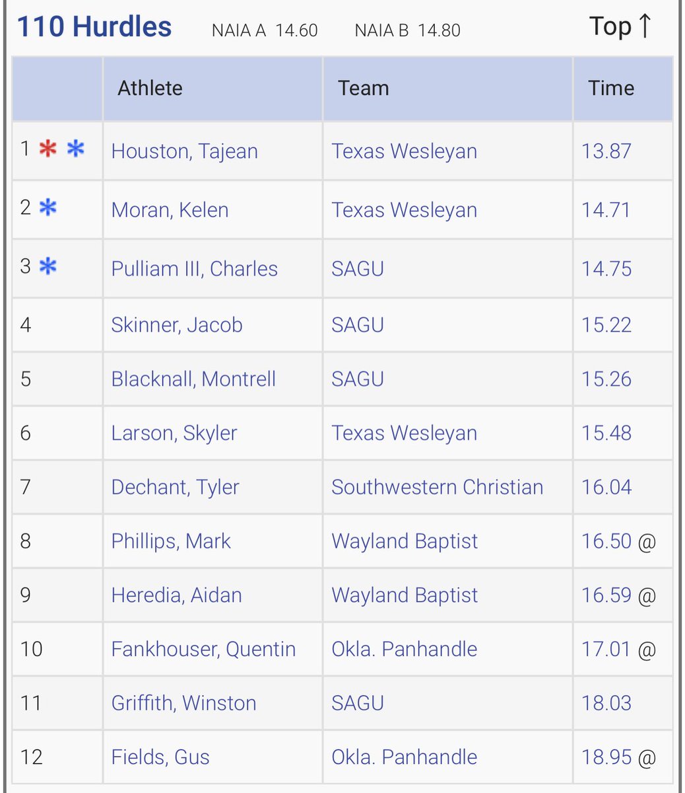Open Griffith, Winston athlete link
The width and height of the screenshot is (685, 793).
coord(183,702)
